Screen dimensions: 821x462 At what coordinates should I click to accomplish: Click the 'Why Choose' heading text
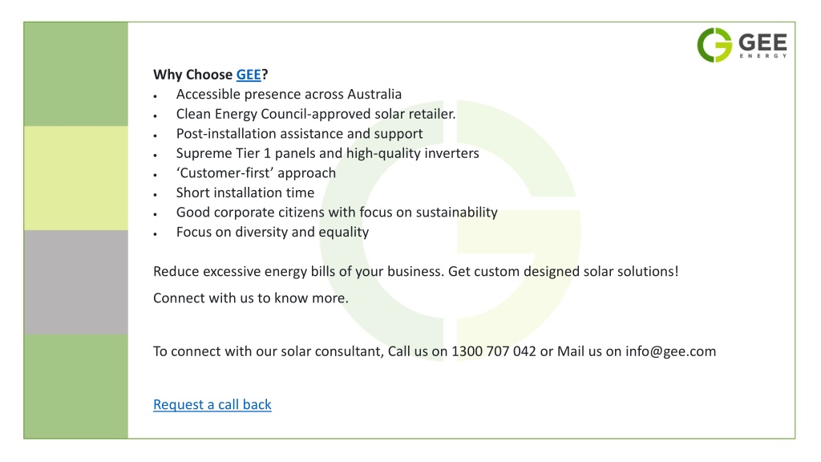point(192,75)
